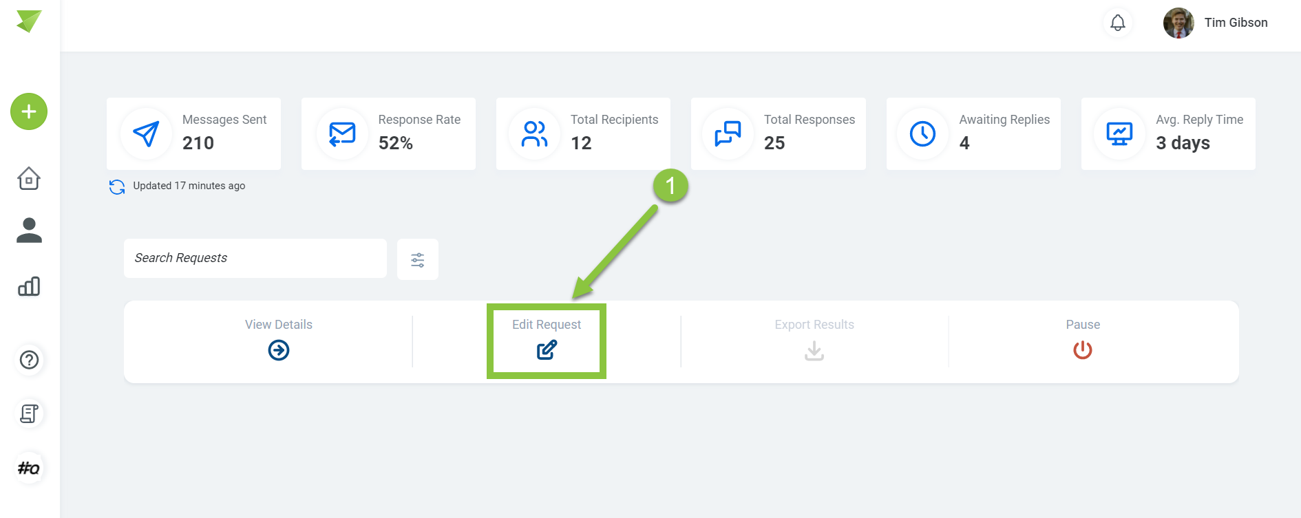Screen dimensions: 1301x518
Task: Click Tim Gibson's profile avatar
Action: pyautogui.click(x=1178, y=23)
